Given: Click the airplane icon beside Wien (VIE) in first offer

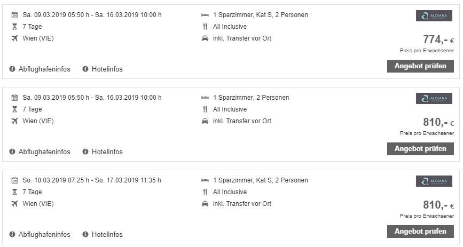Looking at the screenshot, I should 14,38.
